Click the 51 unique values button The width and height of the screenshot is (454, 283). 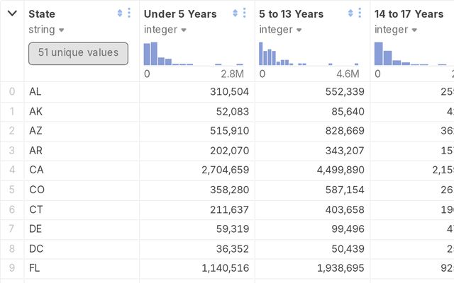click(78, 53)
